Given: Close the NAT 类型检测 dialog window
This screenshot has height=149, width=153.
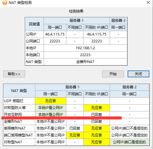Looking at the screenshot, I should coord(148,2).
